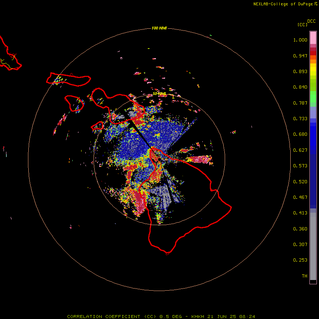This screenshot has height=319, width=319.
Task: Click the [CC] units label
Action: click(302, 24)
